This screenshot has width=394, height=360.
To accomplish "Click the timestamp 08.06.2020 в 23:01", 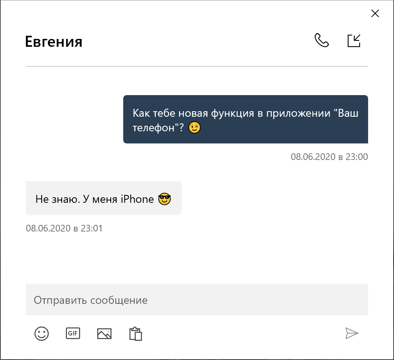I will tap(64, 228).
